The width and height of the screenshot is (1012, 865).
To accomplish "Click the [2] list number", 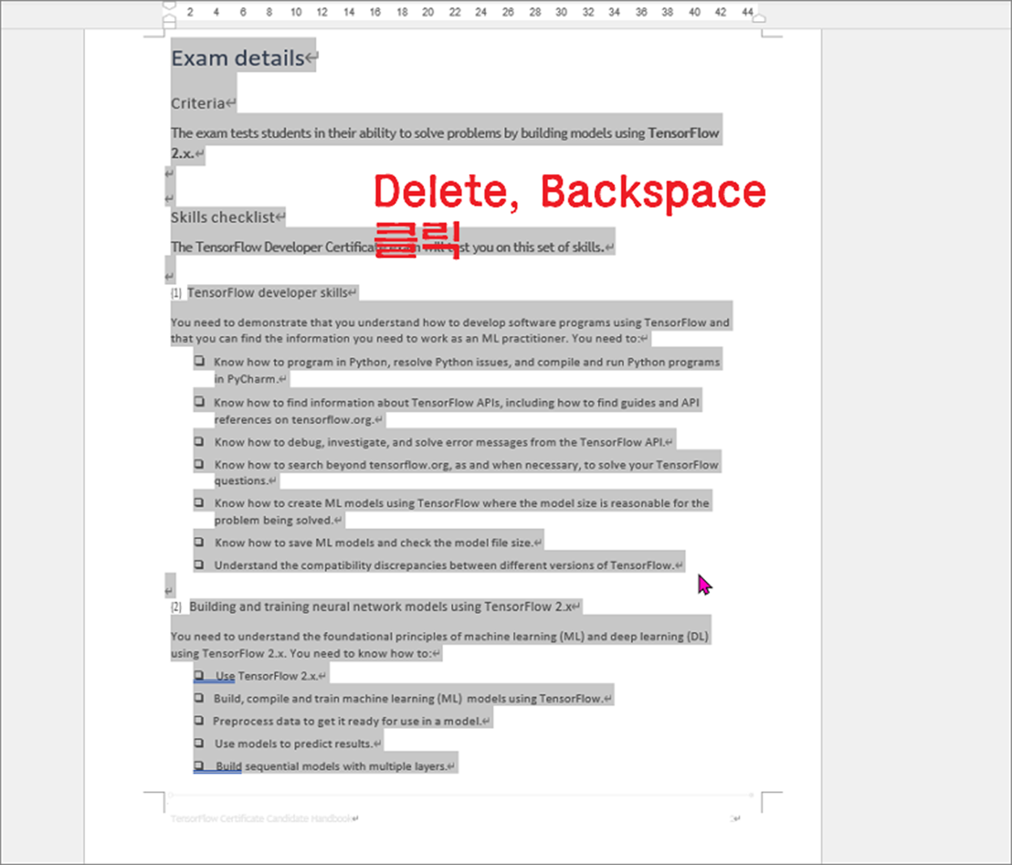I will 176,607.
